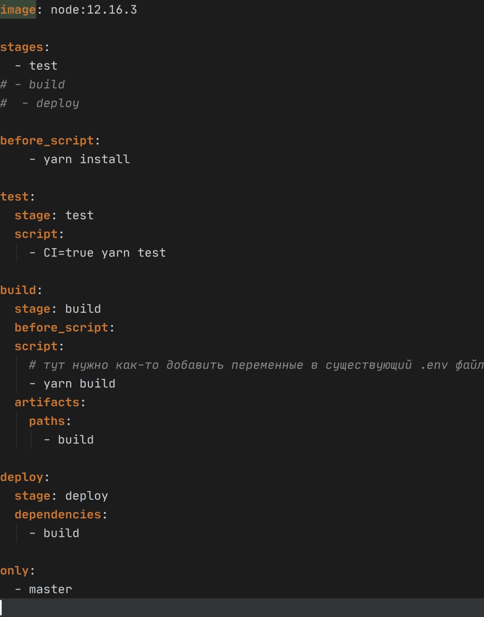Click the '- build' entry under dependencies

click(x=54, y=533)
